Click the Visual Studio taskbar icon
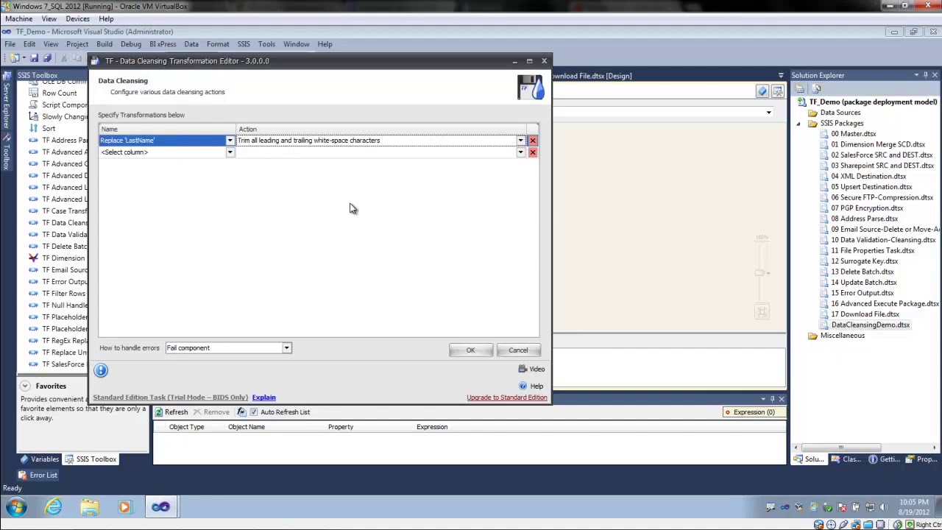This screenshot has height=530, width=942. tap(160, 506)
